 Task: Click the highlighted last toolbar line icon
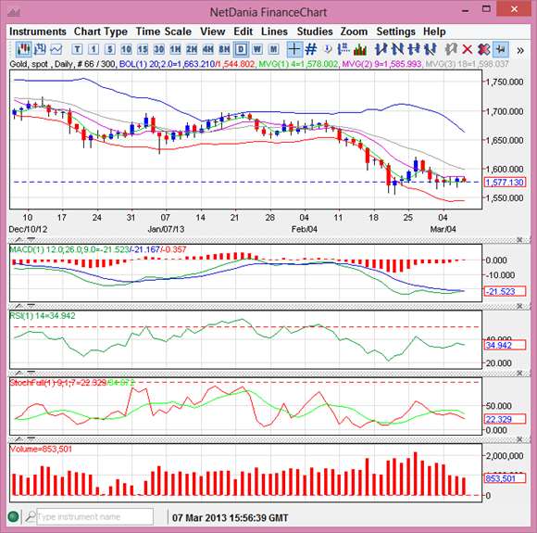click(x=500, y=49)
